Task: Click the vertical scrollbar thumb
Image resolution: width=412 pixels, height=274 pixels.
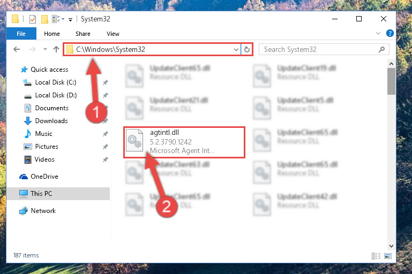Action: point(391,81)
